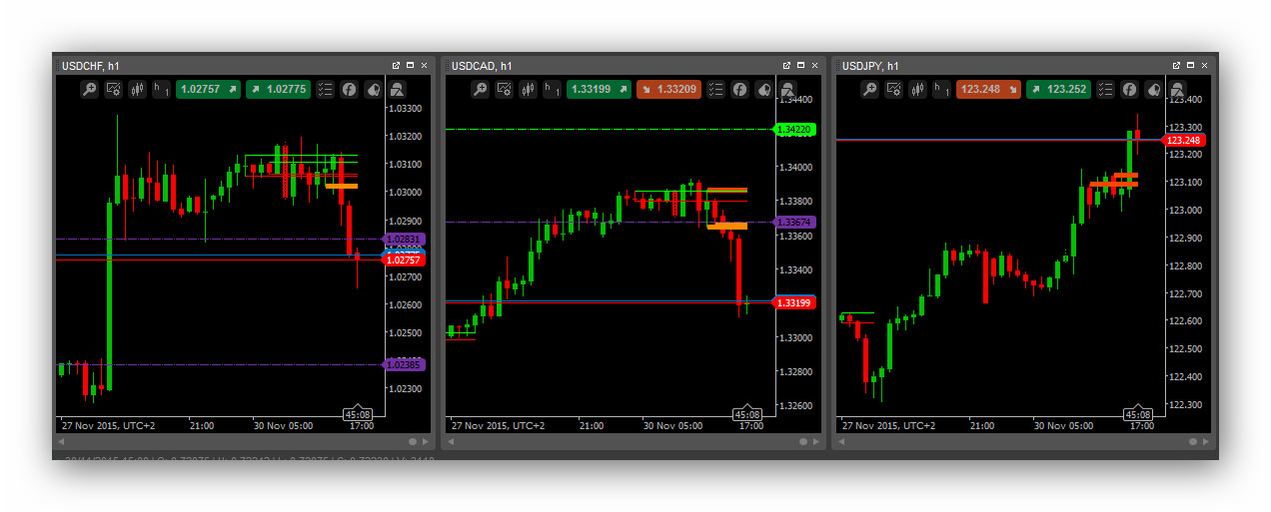Maximize the USDCAD chart window
The image size is (1271, 512).
(800, 66)
